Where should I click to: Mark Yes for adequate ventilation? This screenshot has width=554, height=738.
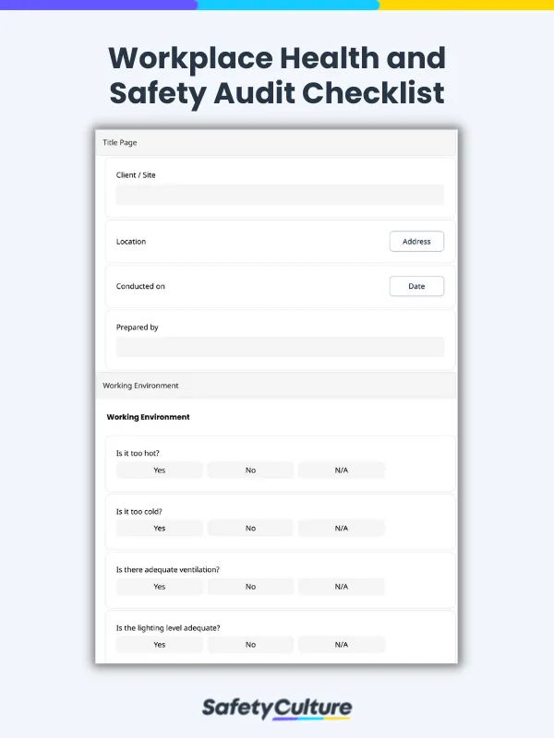(160, 587)
